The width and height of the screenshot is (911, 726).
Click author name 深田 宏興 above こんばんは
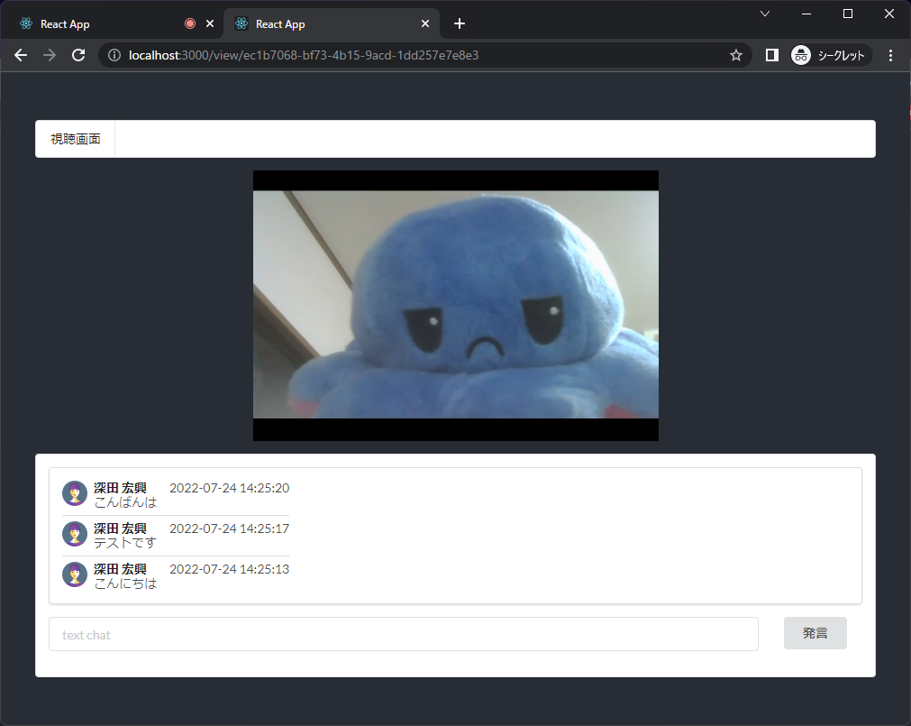point(120,488)
